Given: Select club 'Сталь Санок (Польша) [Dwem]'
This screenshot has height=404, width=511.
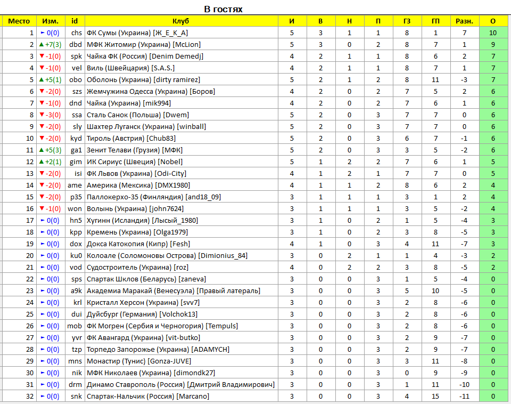Looking at the screenshot, I should pos(138,115).
